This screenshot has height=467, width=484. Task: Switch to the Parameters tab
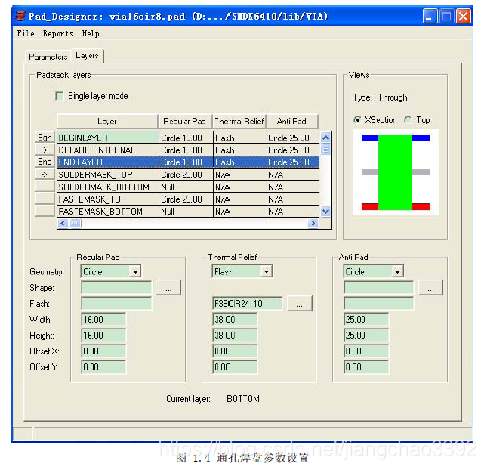[x=48, y=57]
